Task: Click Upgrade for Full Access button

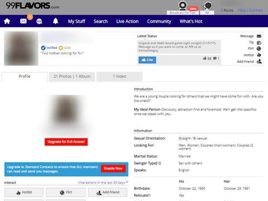Action: click(x=66, y=142)
